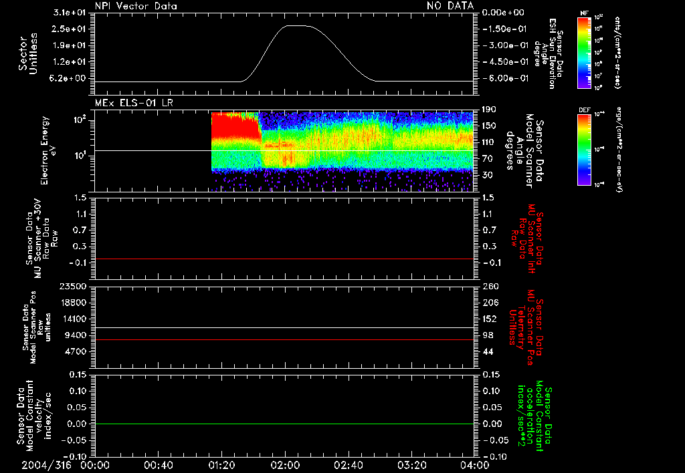Click the DEF rainbow color bar

[584, 150]
